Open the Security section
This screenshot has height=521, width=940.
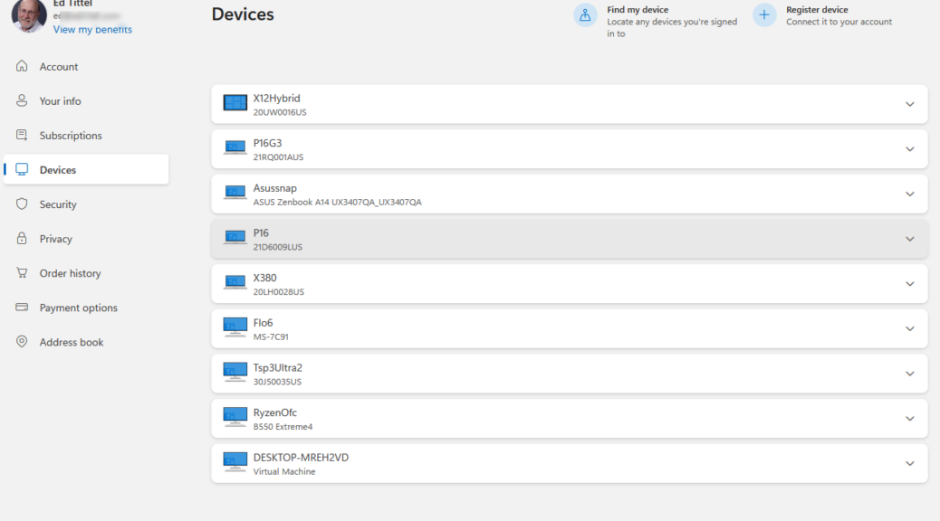pyautogui.click(x=86, y=204)
